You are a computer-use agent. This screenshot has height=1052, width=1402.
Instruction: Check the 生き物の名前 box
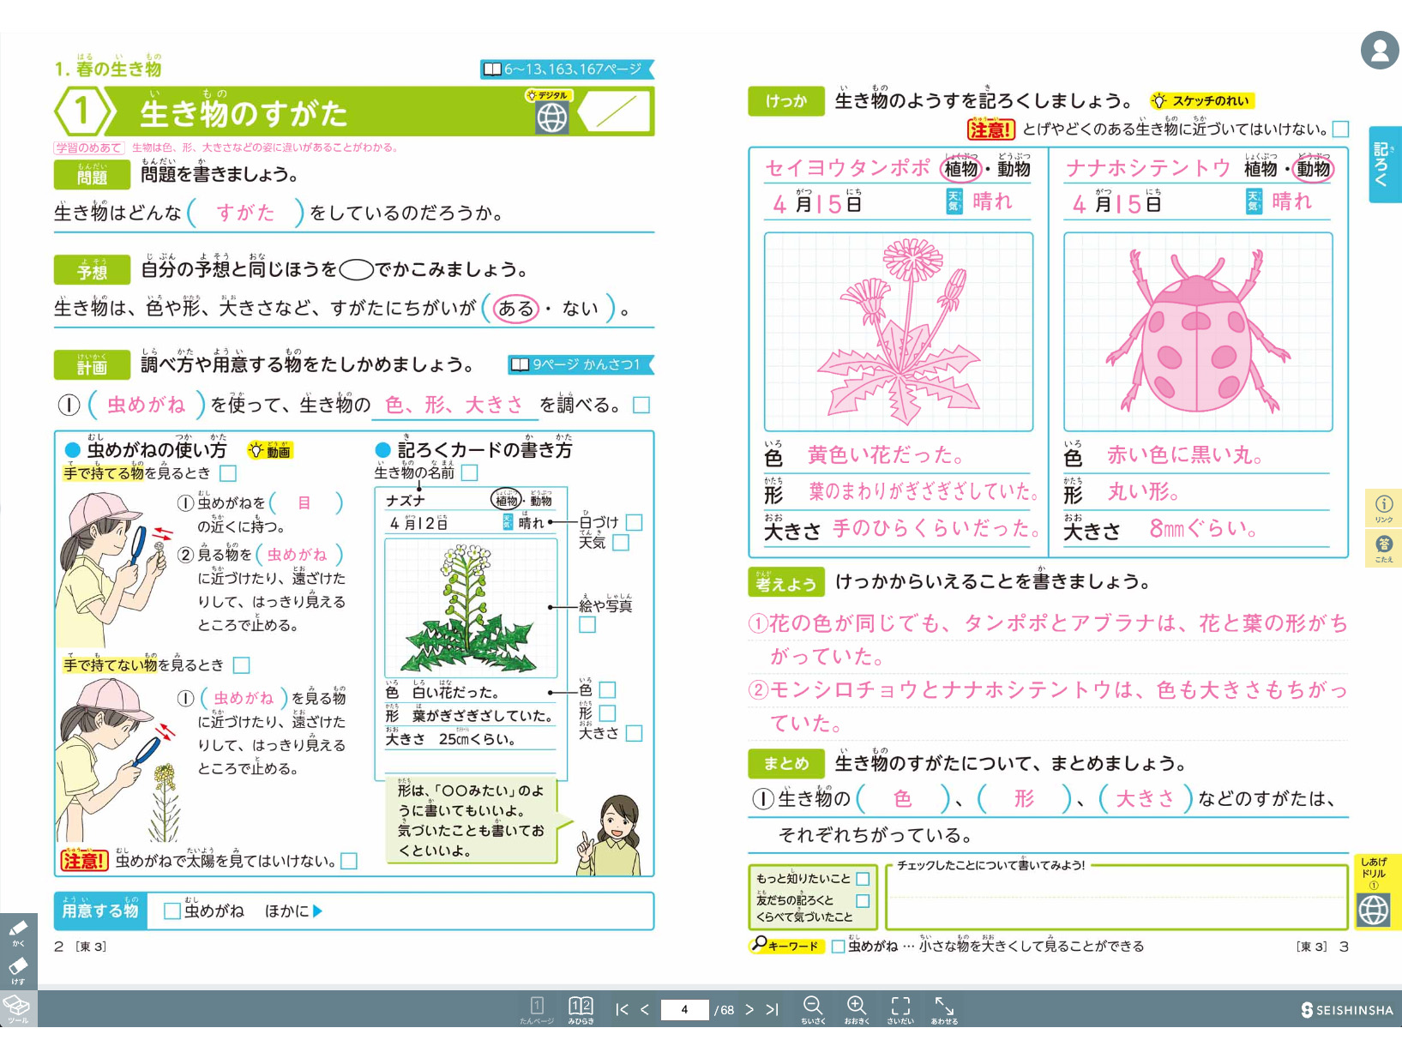(x=470, y=472)
